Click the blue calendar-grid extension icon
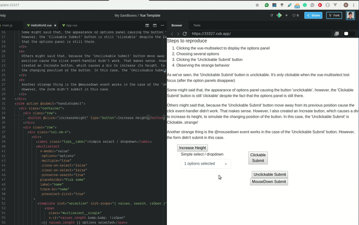Viewport: 359px width, 225px height. (274, 5)
